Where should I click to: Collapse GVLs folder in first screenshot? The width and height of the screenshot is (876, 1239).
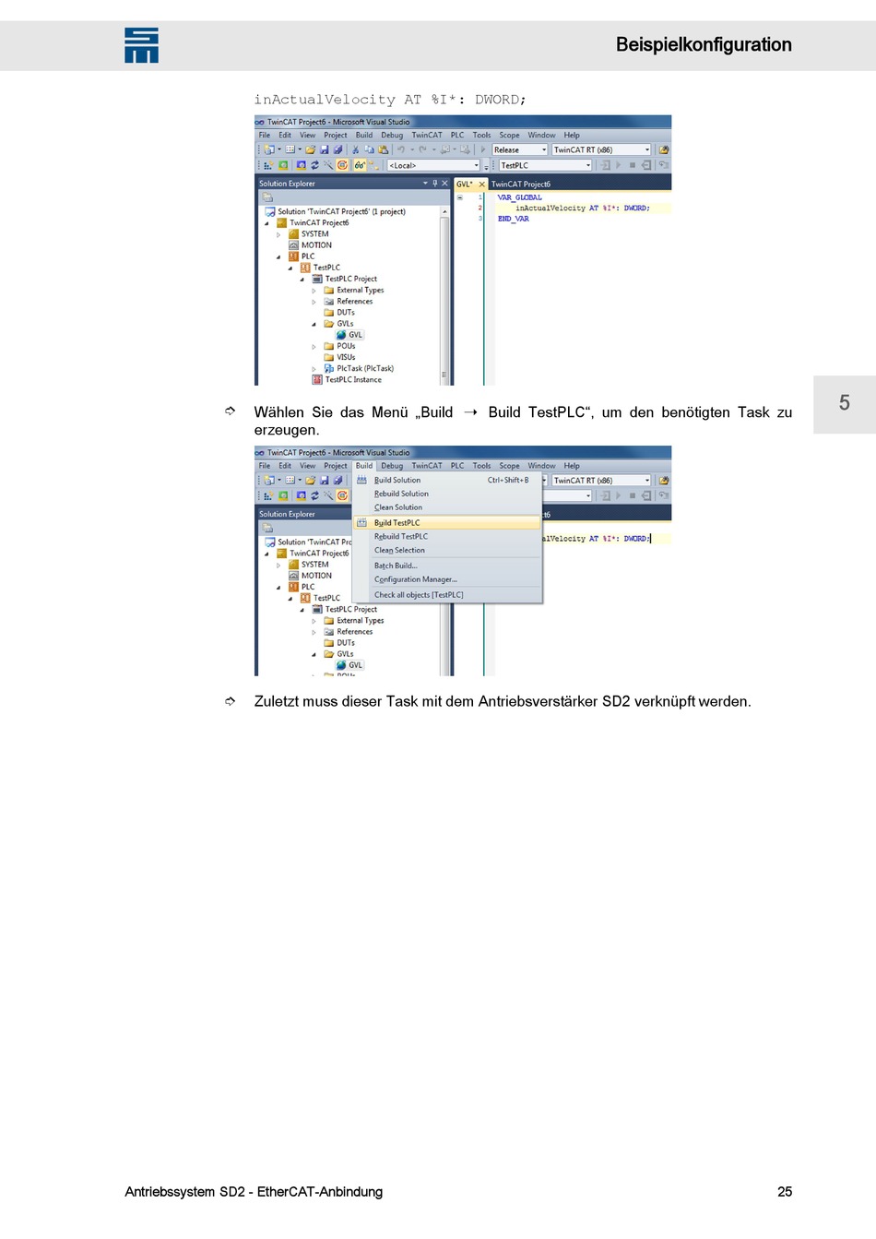pos(314,324)
